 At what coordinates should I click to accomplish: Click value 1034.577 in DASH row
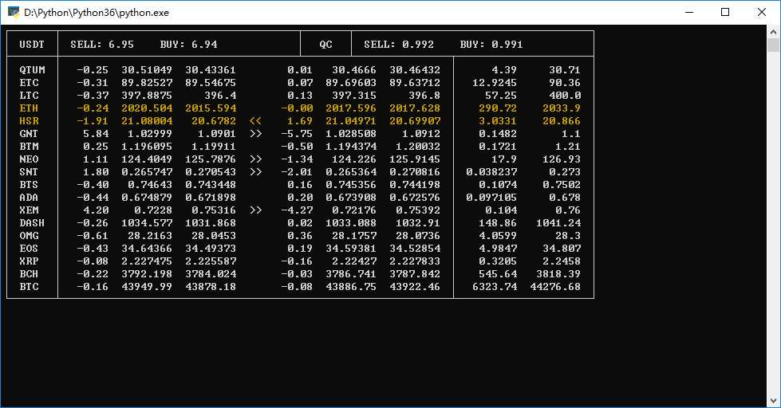pyautogui.click(x=147, y=223)
